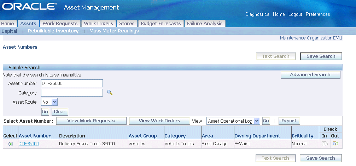356x166 pixels.
Task: Select the DTF35000 row radio button
Action: (x=11, y=144)
